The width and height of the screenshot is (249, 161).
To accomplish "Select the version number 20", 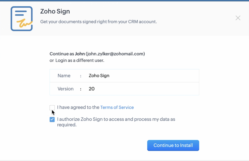I will [x=92, y=89].
